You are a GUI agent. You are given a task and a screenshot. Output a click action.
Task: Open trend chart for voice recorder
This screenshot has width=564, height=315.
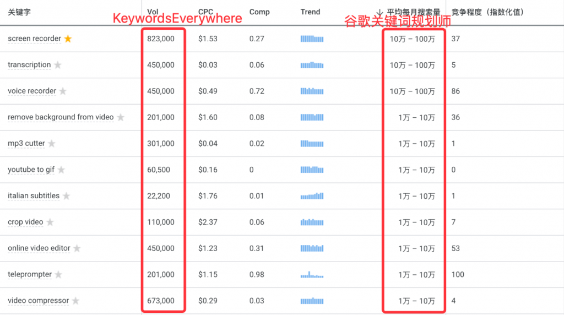312,91
